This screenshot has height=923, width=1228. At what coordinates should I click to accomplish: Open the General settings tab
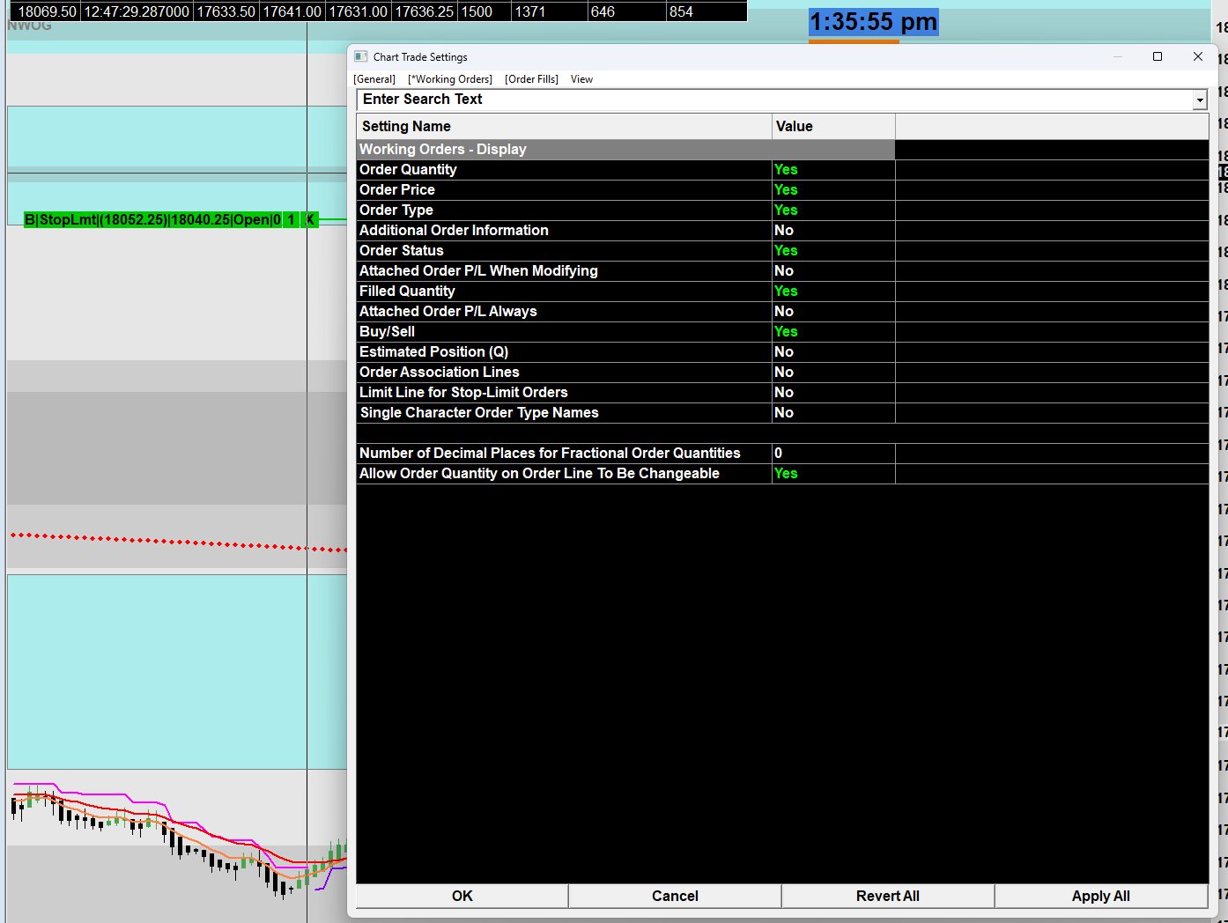(x=374, y=79)
